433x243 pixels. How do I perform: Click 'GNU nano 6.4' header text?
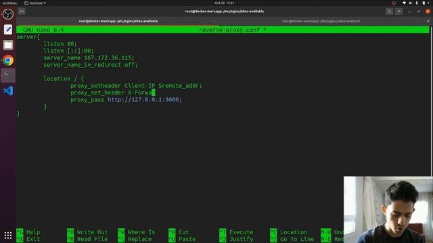click(x=43, y=30)
